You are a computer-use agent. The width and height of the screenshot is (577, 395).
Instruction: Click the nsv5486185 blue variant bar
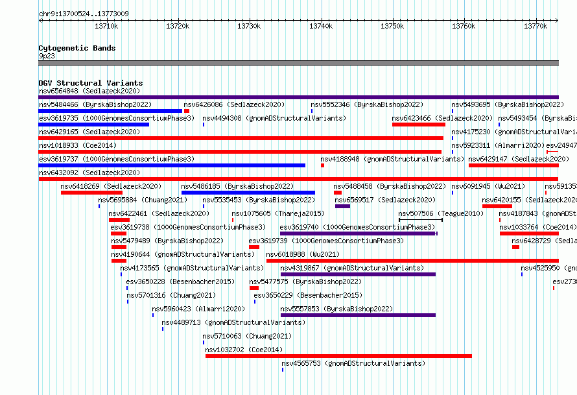(248, 193)
